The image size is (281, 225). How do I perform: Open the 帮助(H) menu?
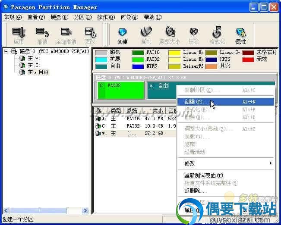153,17
